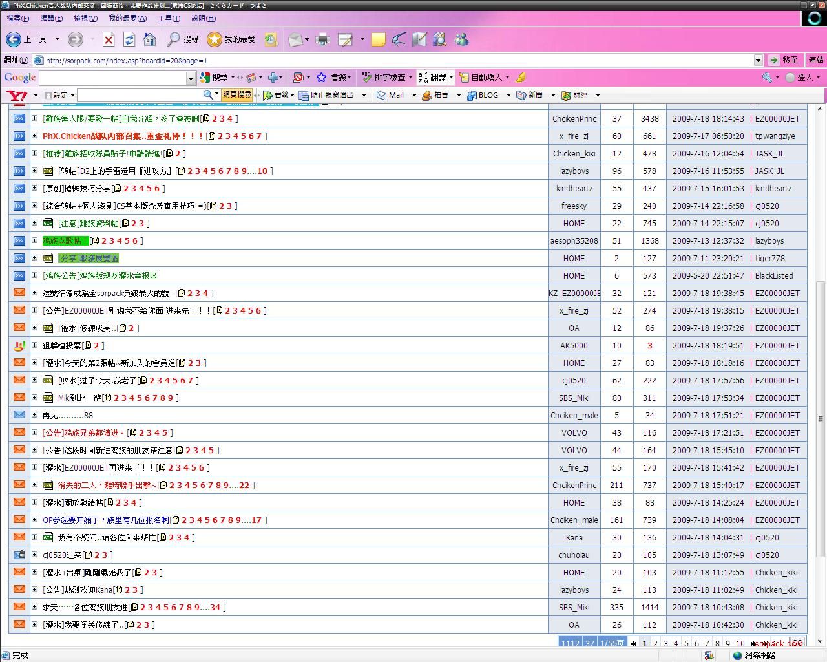Open the 檔案(F) menu

click(x=17, y=18)
